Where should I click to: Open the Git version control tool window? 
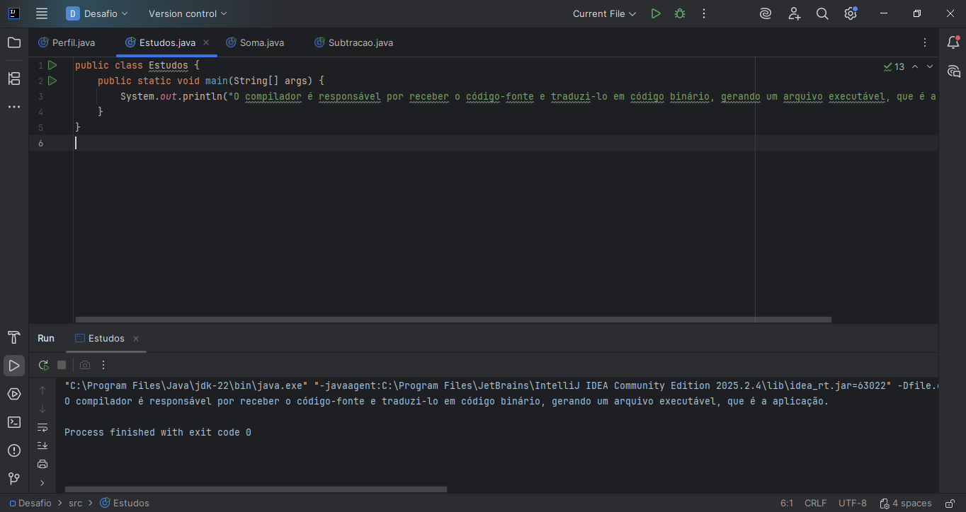[x=14, y=479]
